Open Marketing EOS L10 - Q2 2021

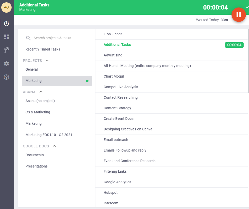[49, 135]
